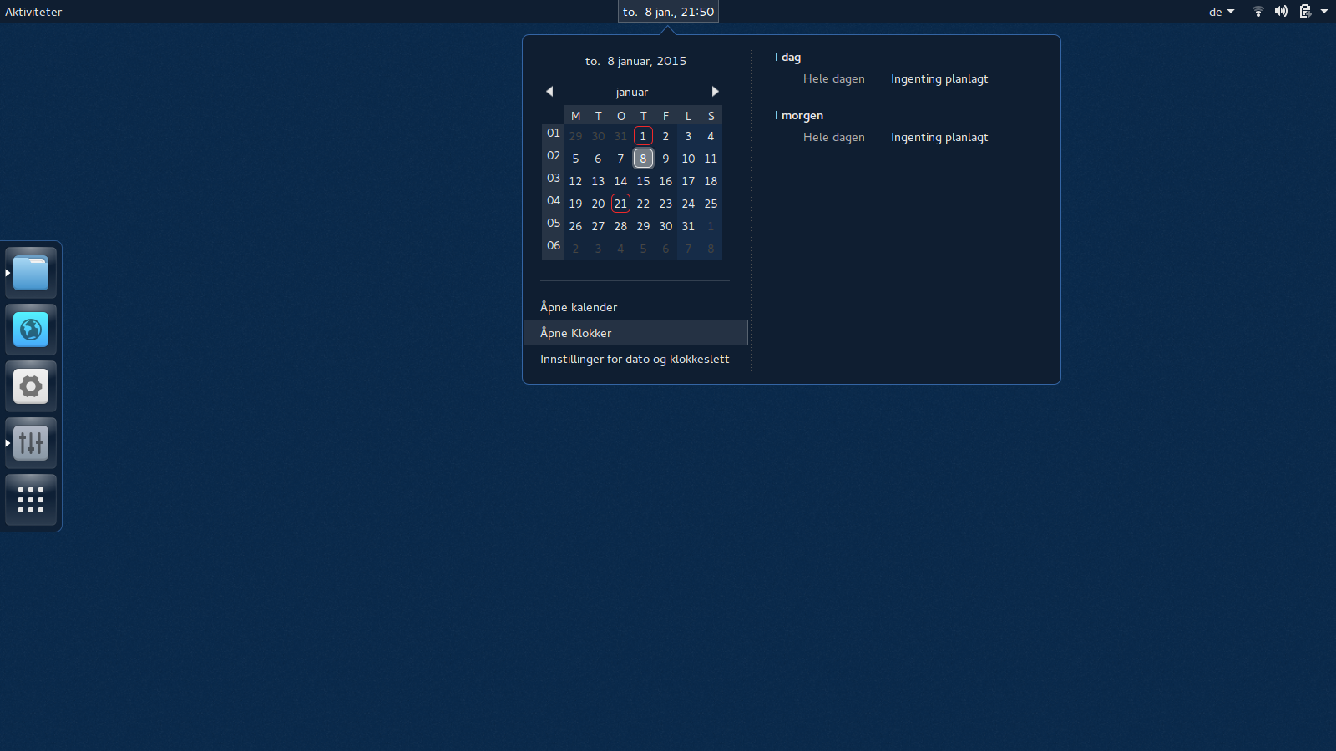Click the 'L' Saturday column header

coord(688,116)
